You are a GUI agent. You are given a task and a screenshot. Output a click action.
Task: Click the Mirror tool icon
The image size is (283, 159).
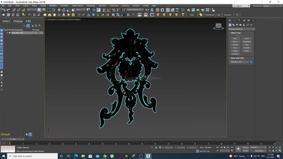pyautogui.click(x=147, y=10)
